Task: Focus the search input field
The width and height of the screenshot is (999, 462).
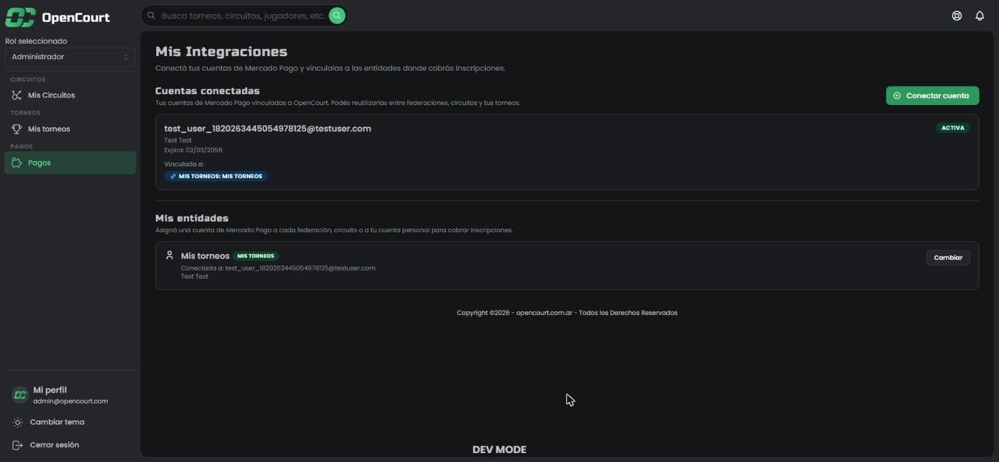Action: point(244,15)
